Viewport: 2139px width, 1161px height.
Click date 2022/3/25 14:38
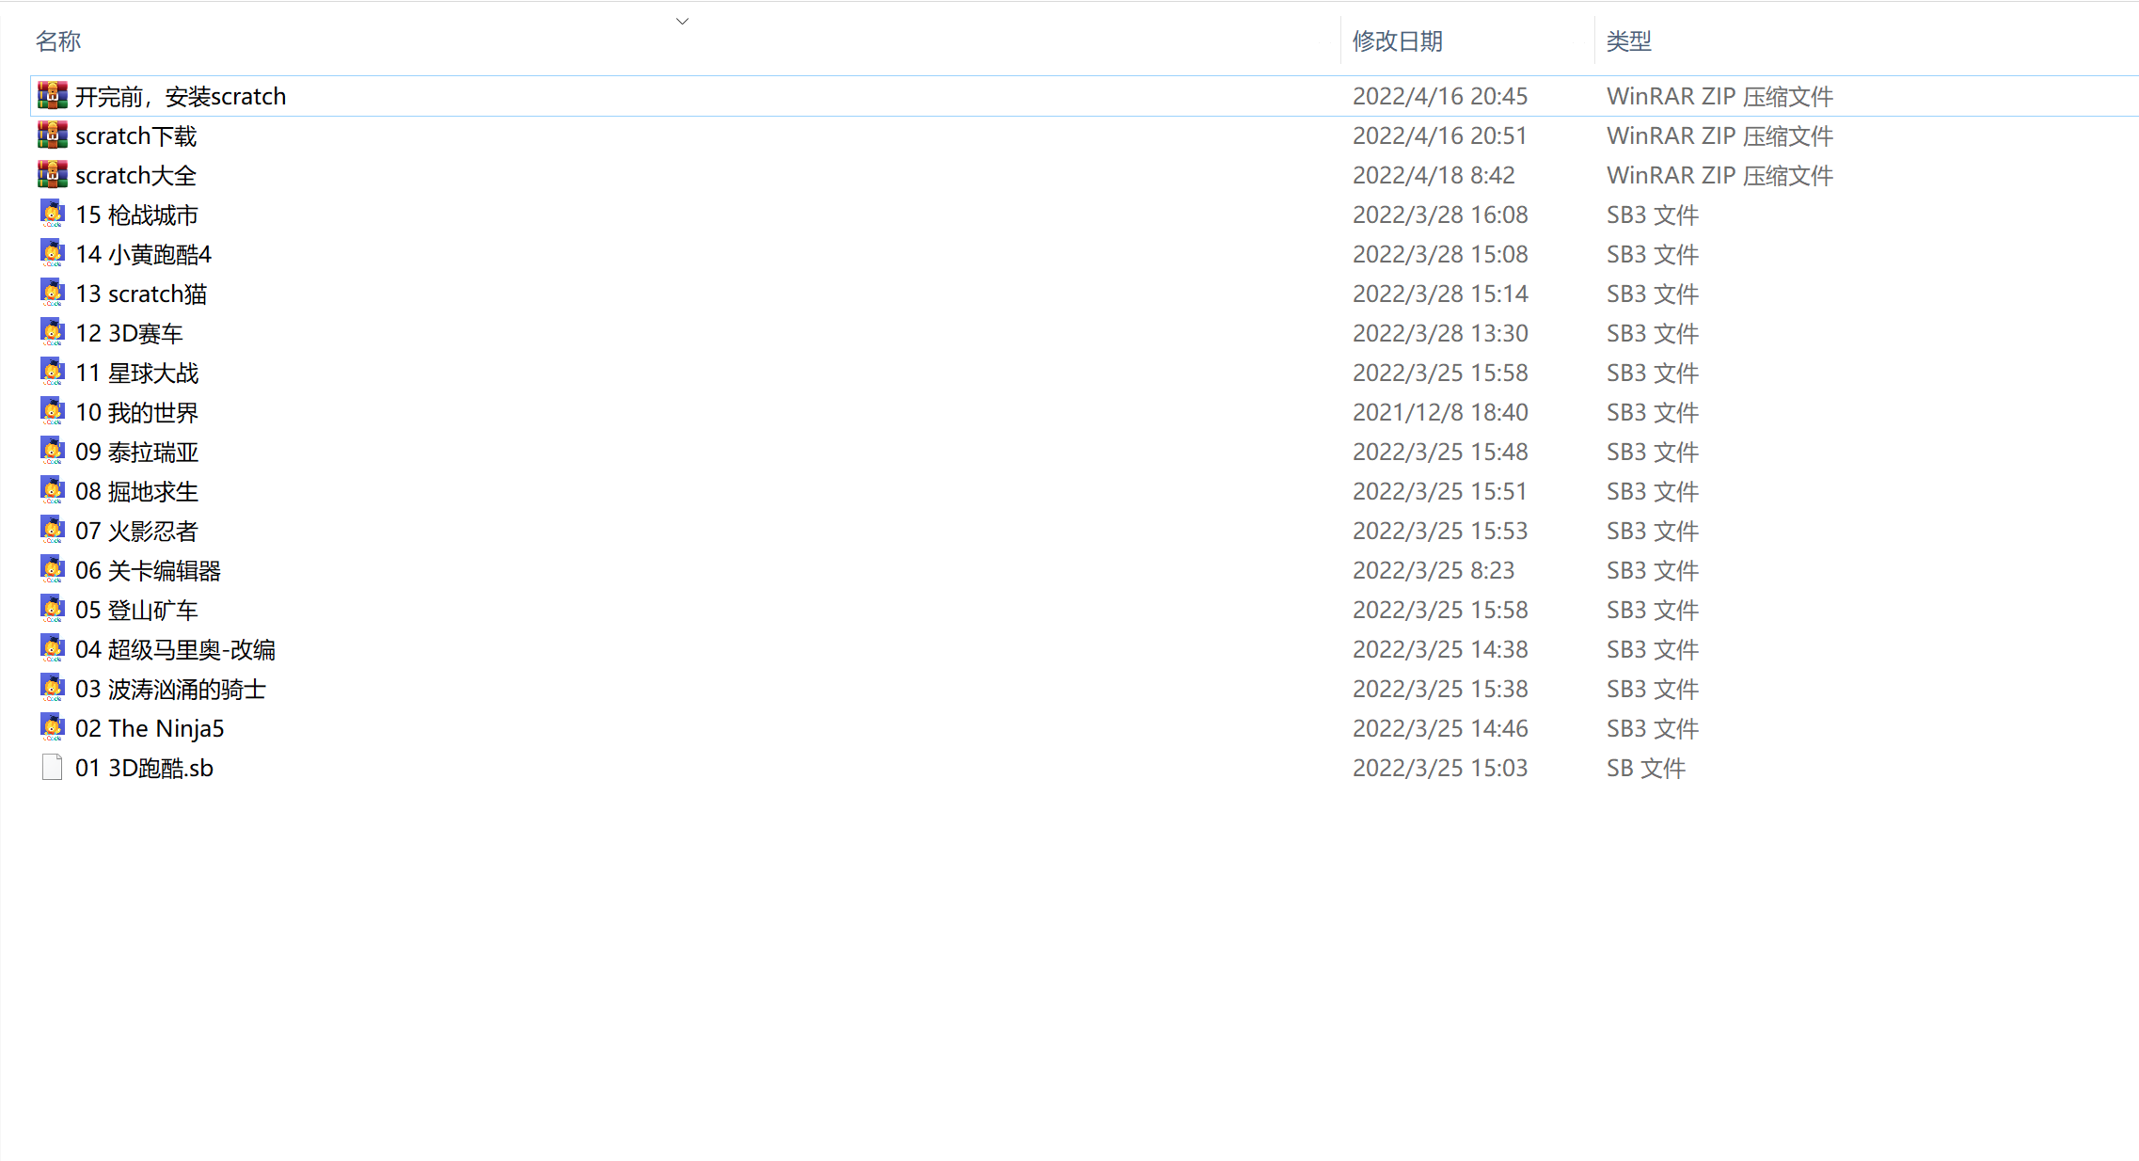tap(1440, 649)
